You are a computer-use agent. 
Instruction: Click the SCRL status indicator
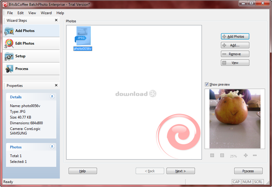258,182
